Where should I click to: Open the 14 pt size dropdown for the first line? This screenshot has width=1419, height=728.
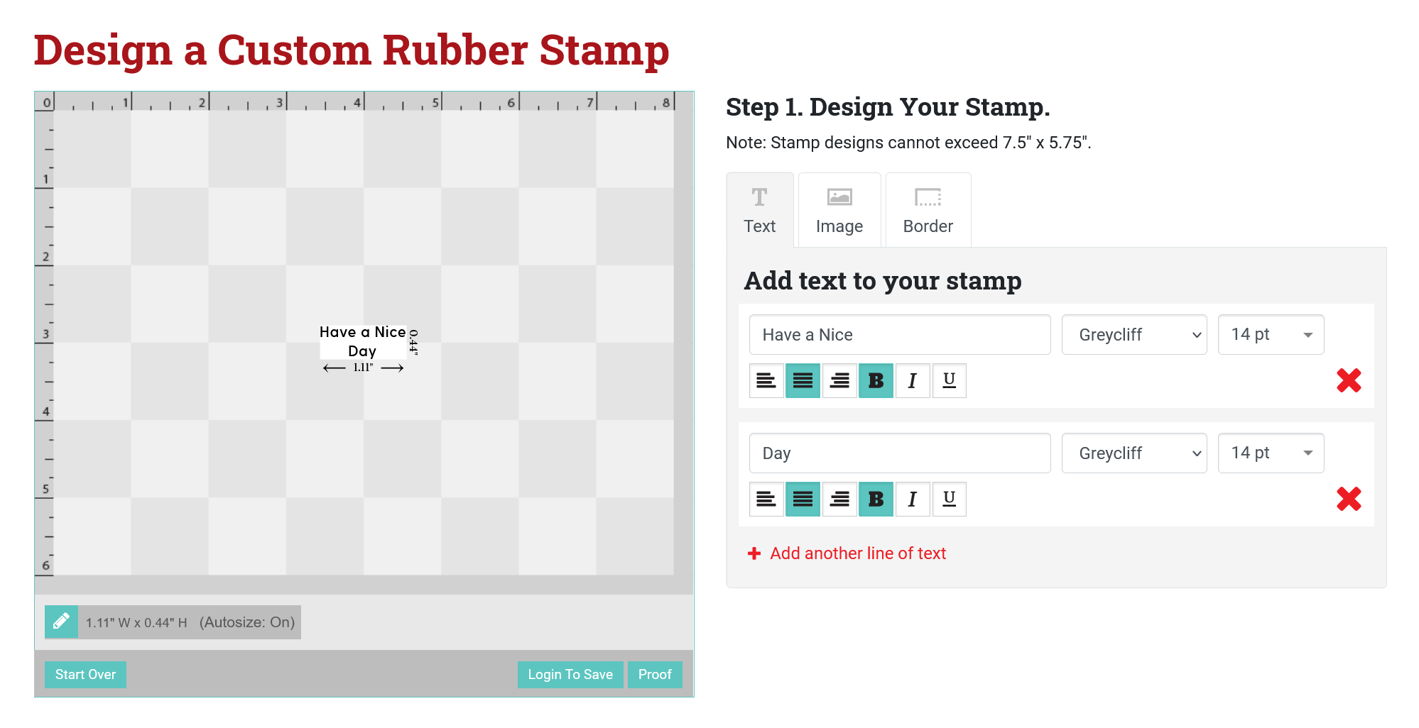[x=1270, y=334]
